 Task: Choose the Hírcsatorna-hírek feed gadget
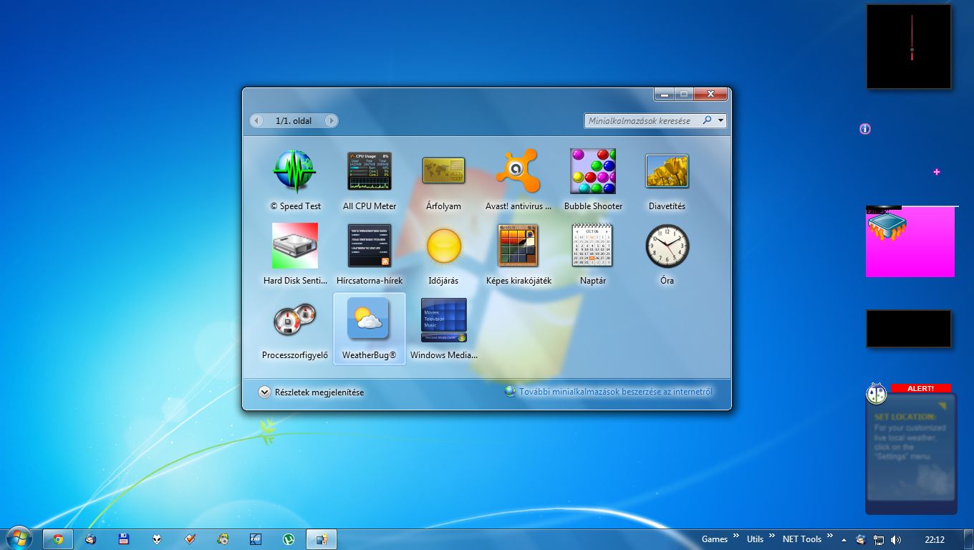(370, 246)
